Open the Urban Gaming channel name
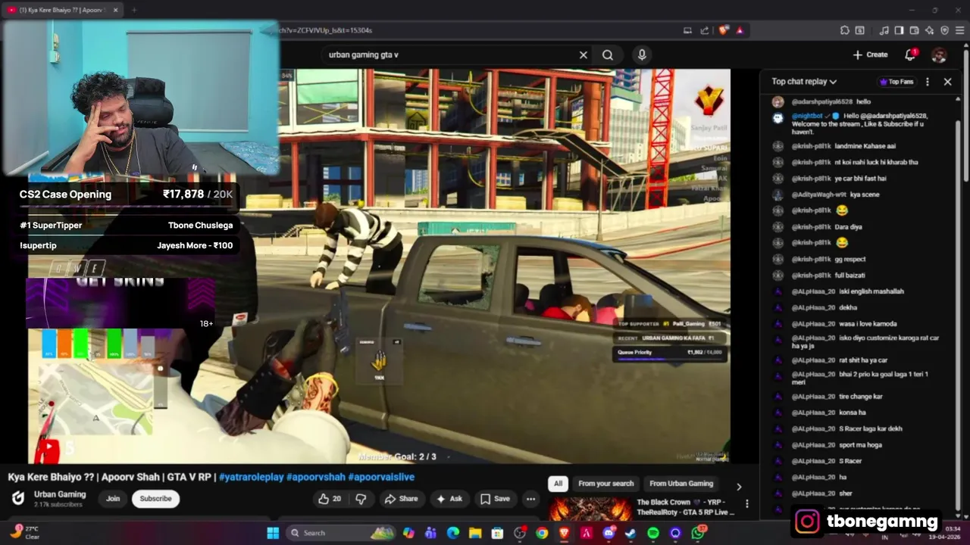This screenshot has height=545, width=970. [x=60, y=494]
